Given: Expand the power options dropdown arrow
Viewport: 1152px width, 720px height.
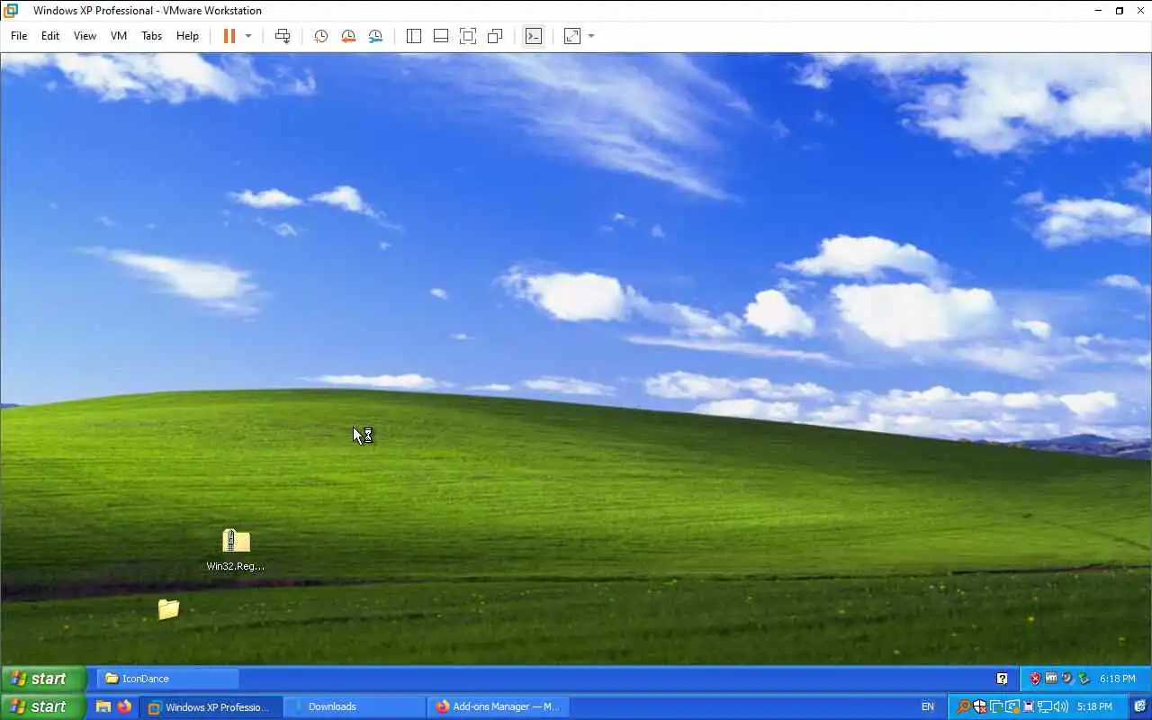Looking at the screenshot, I should [248, 36].
